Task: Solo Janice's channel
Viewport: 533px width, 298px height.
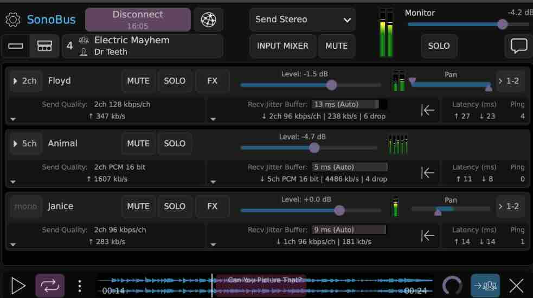Action: pyautogui.click(x=175, y=206)
